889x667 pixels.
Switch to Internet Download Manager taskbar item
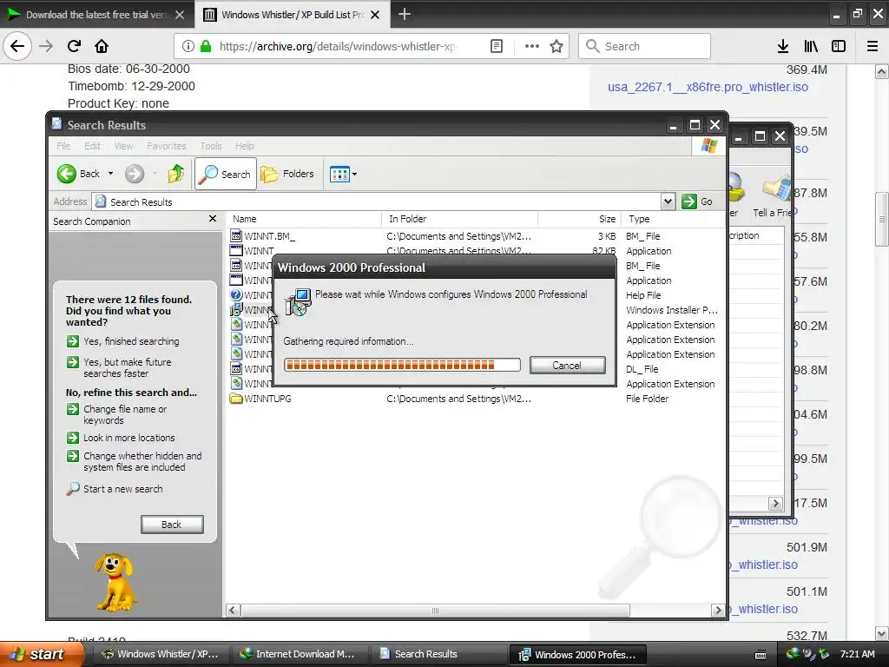tap(299, 654)
